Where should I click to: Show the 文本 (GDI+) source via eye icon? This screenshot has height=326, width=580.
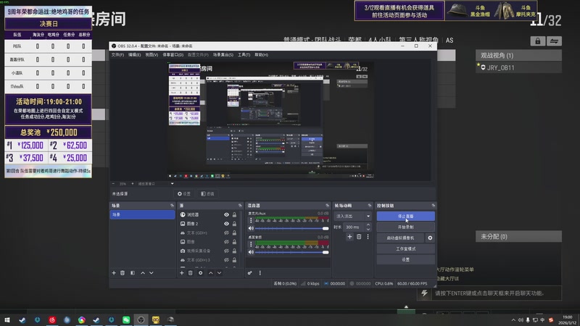pos(226,233)
